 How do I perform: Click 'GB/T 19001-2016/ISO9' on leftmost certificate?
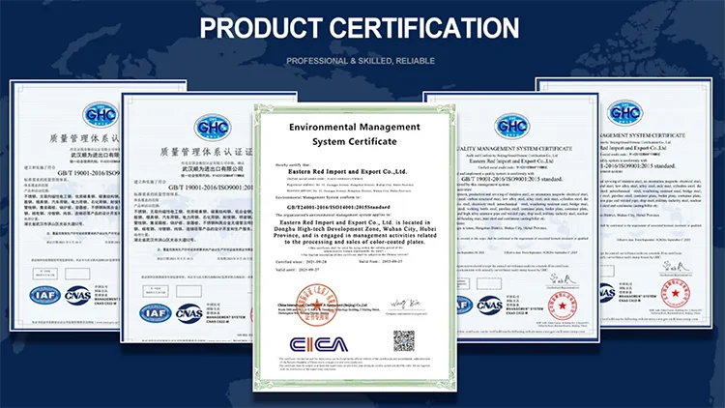(x=89, y=172)
